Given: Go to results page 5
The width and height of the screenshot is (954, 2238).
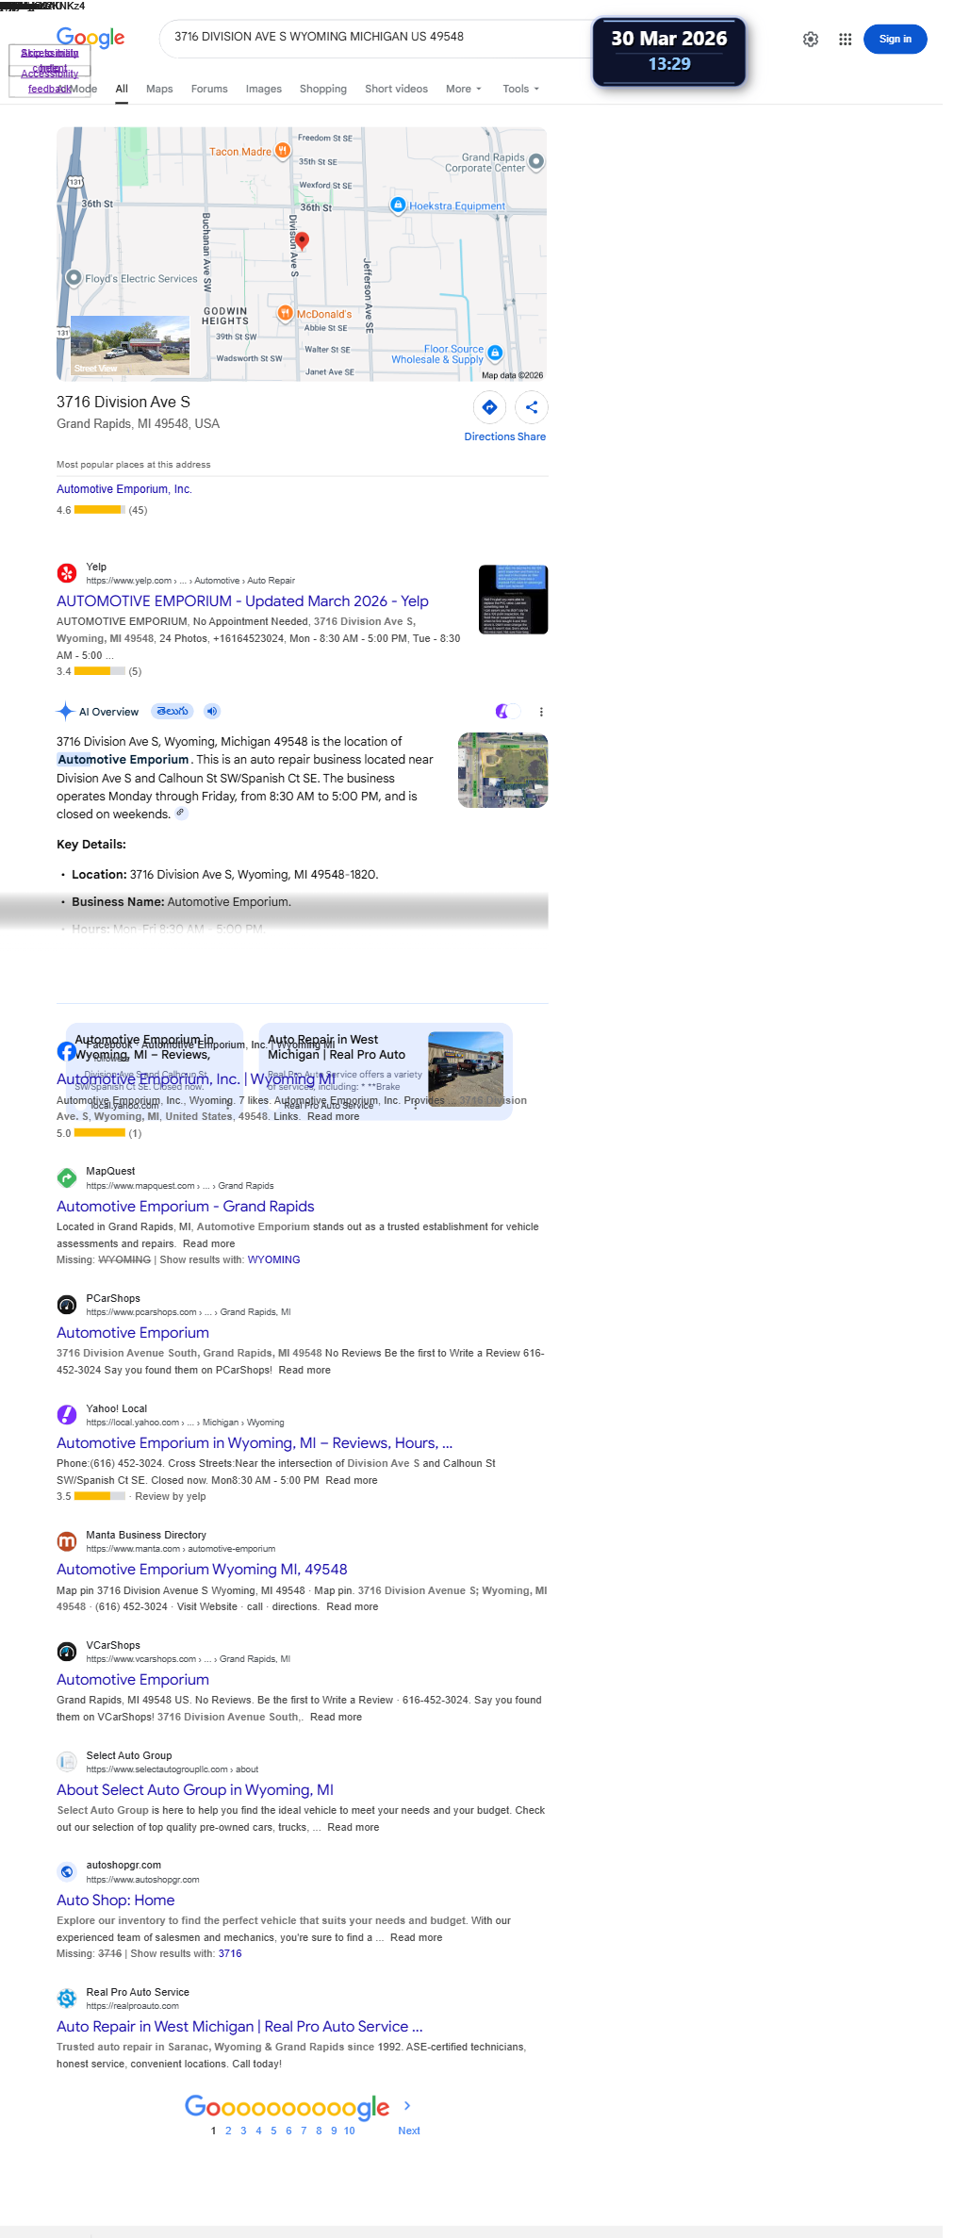Looking at the screenshot, I should 273,2131.
